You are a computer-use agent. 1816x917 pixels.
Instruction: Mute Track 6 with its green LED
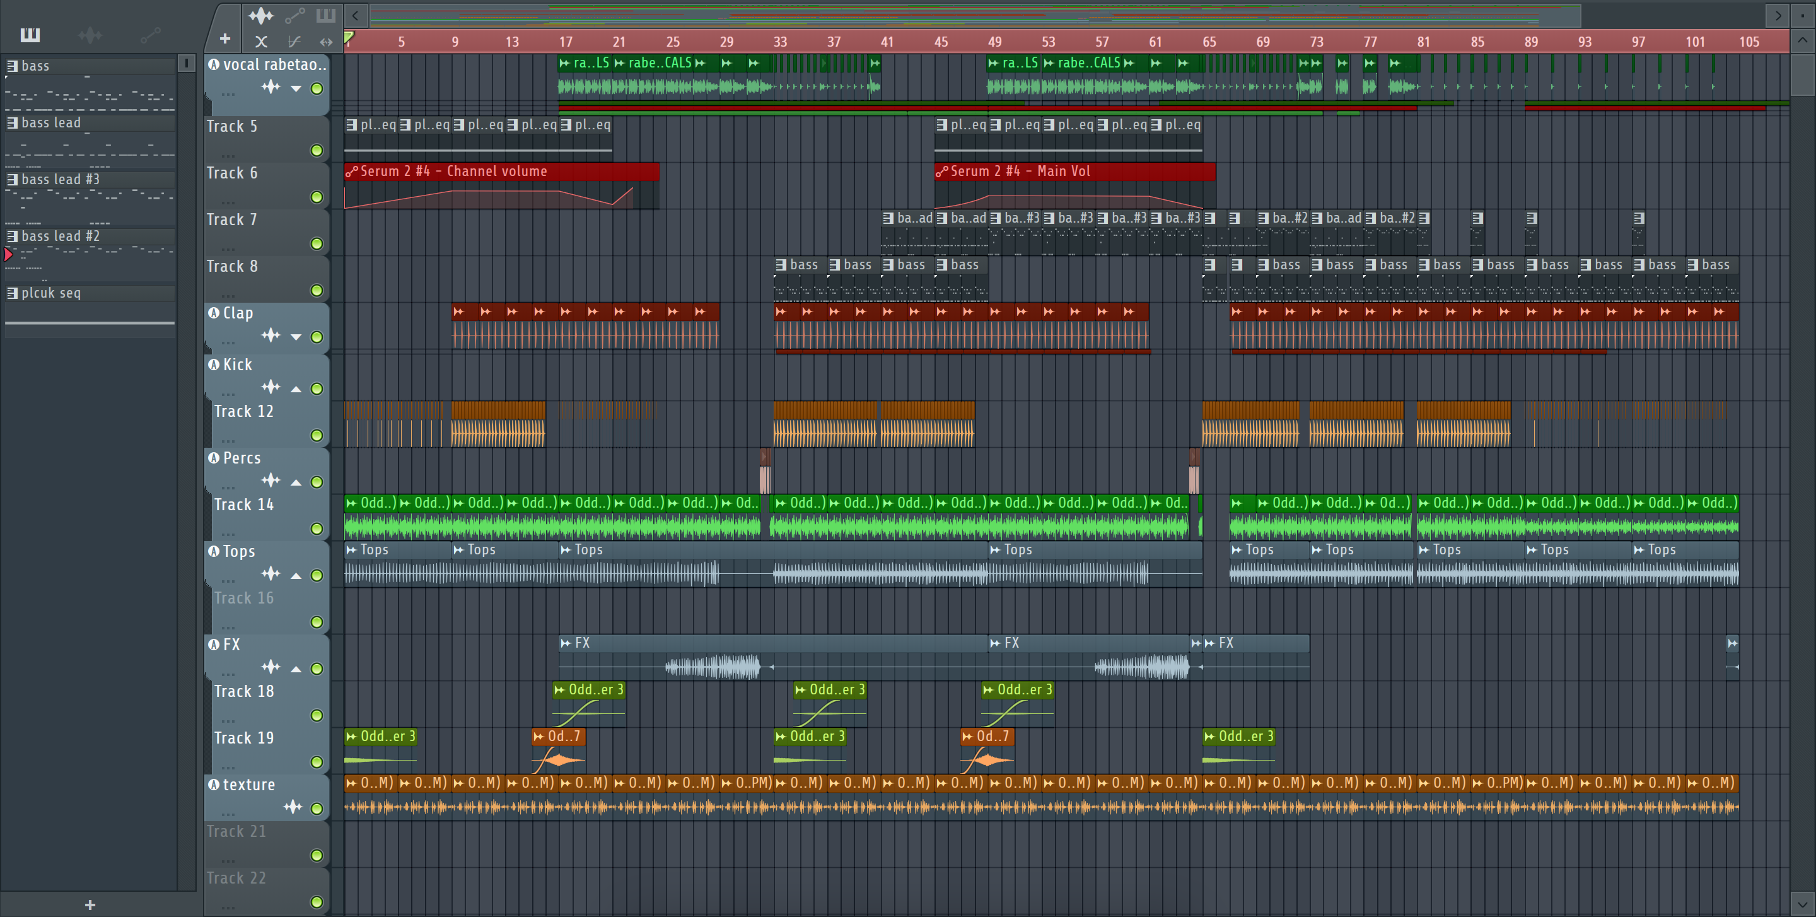317,197
